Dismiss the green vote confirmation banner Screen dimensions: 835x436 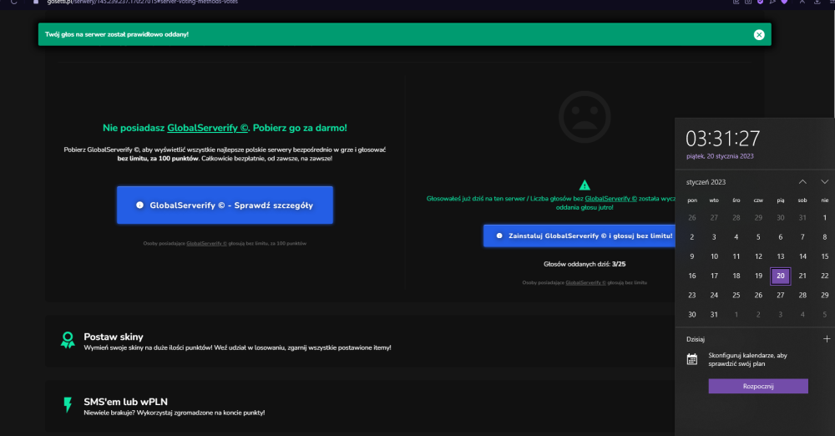point(759,34)
